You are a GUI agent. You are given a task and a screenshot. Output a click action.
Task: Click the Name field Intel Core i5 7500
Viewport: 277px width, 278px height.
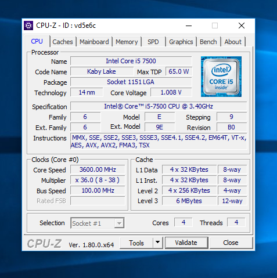click(x=131, y=61)
